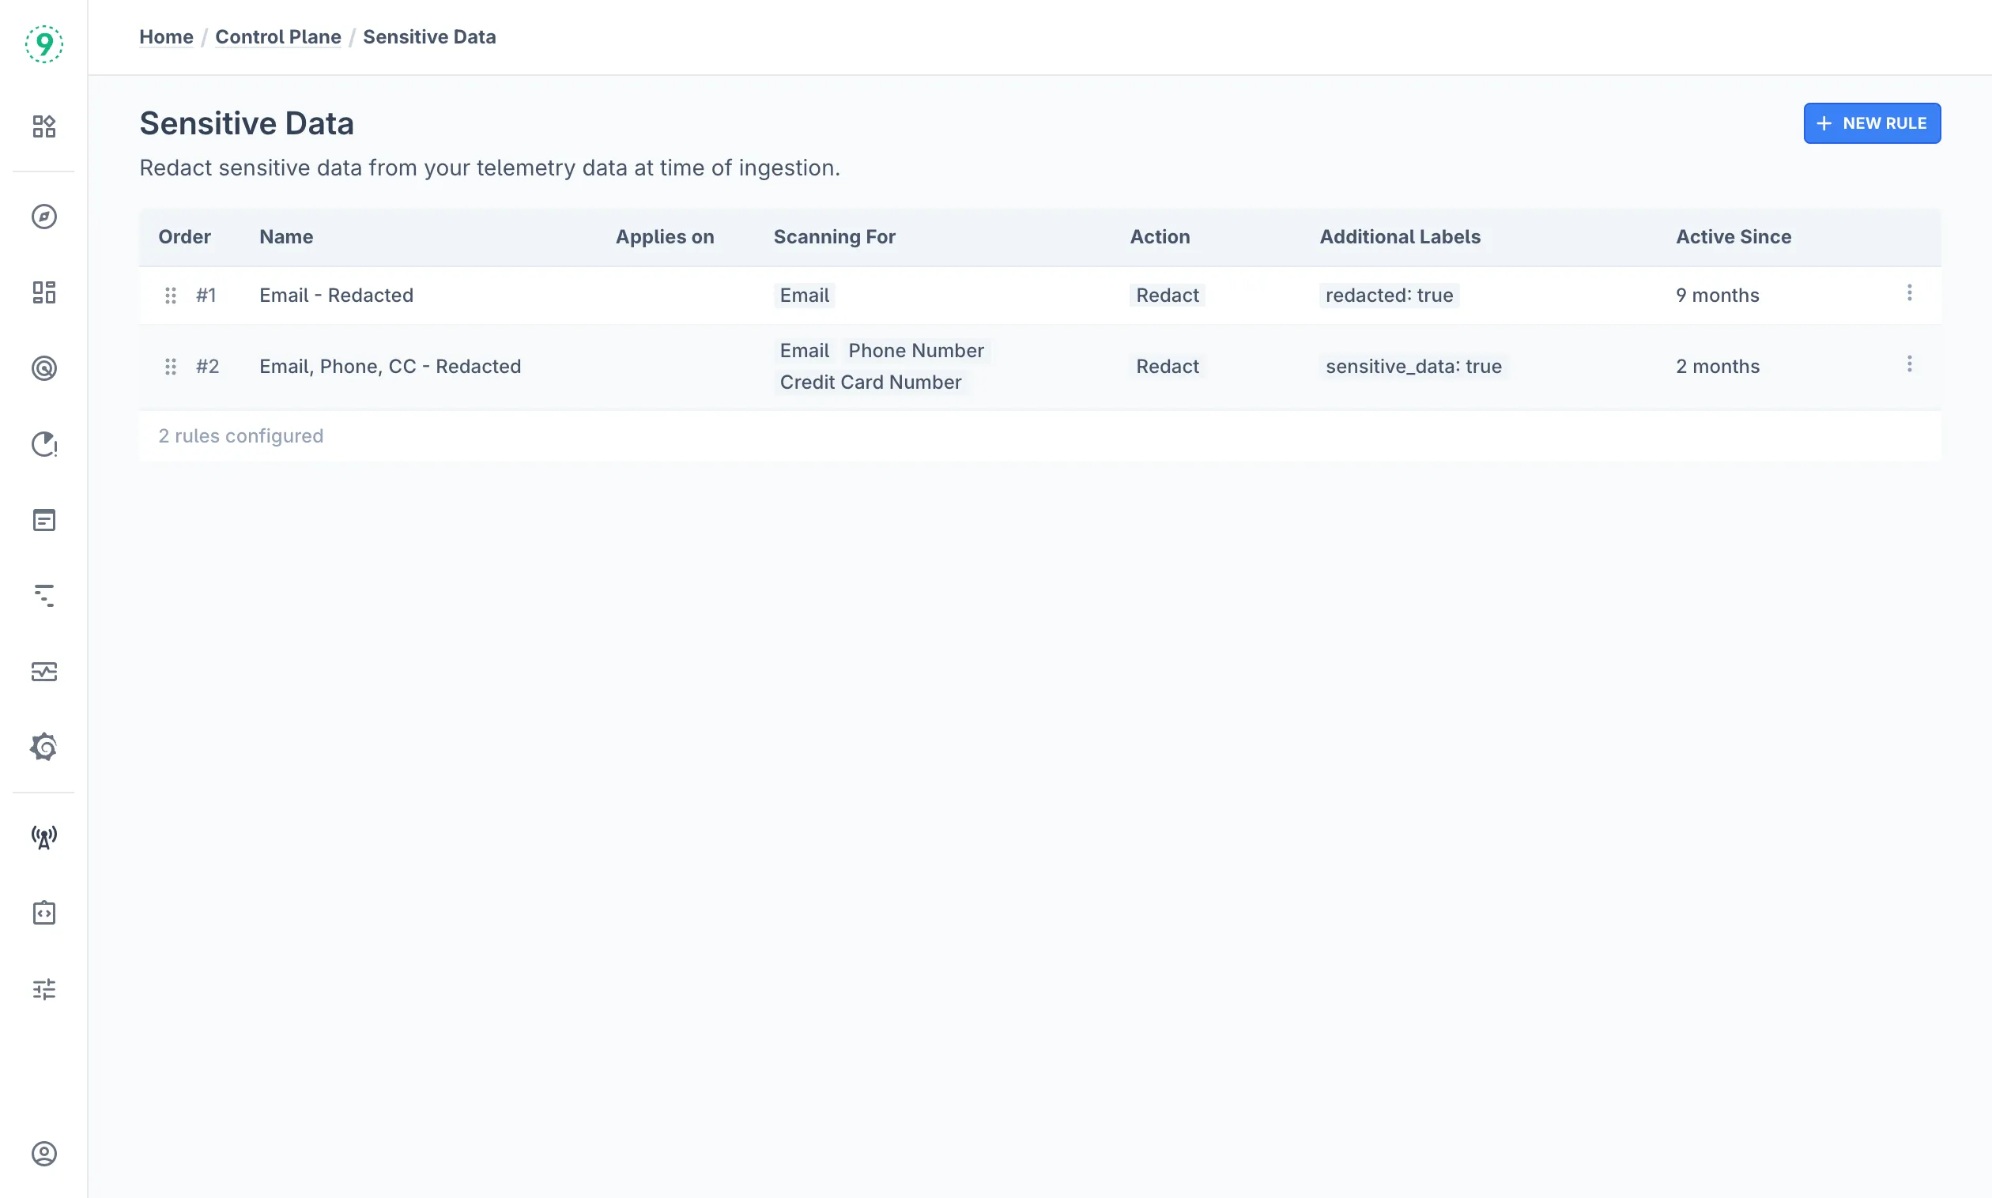1992x1198 pixels.
Task: Navigate to Control Plane breadcrumb
Action: [x=277, y=37]
